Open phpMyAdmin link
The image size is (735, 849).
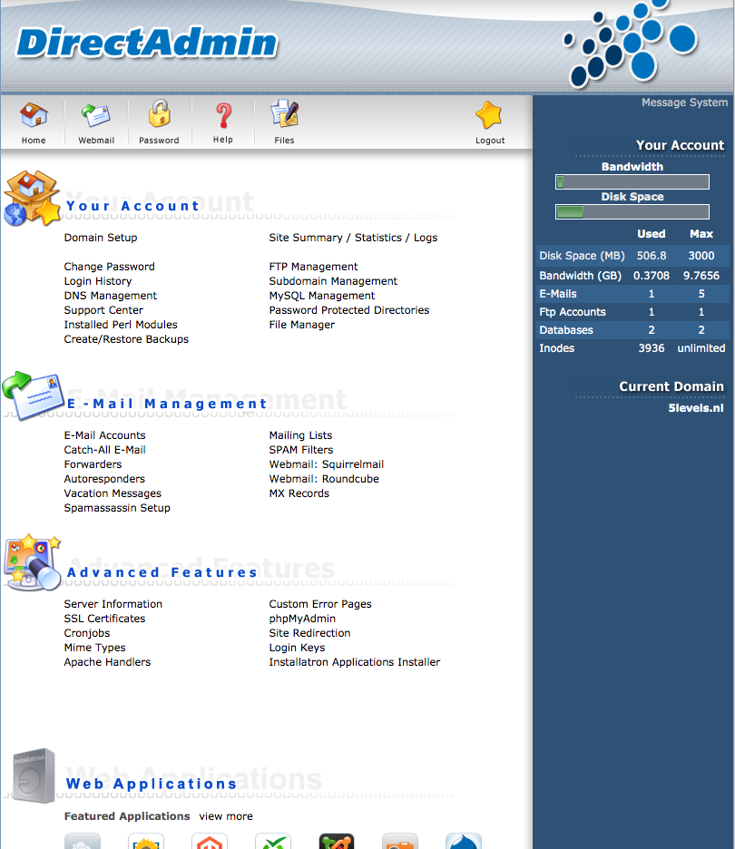pos(302,619)
